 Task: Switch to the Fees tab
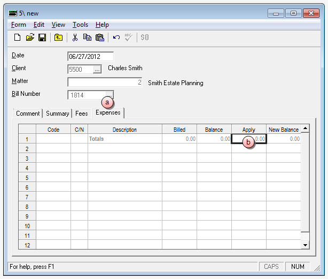click(x=82, y=114)
